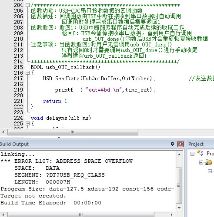Click the Project panel title

[x=196, y=144]
